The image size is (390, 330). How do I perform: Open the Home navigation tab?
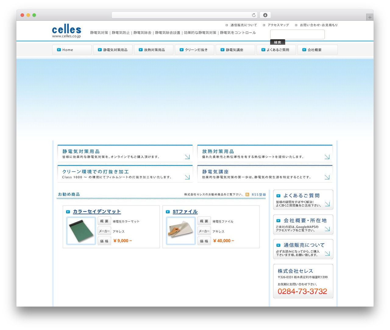point(72,50)
